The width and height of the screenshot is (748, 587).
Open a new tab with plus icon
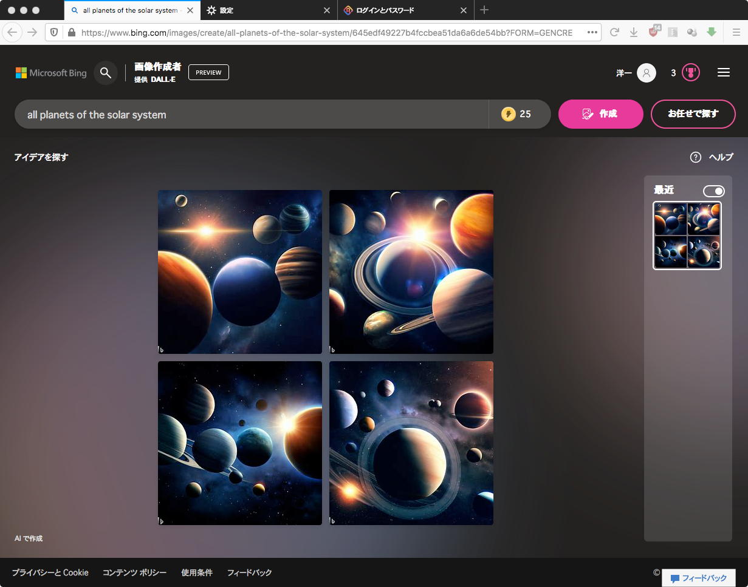click(x=484, y=10)
